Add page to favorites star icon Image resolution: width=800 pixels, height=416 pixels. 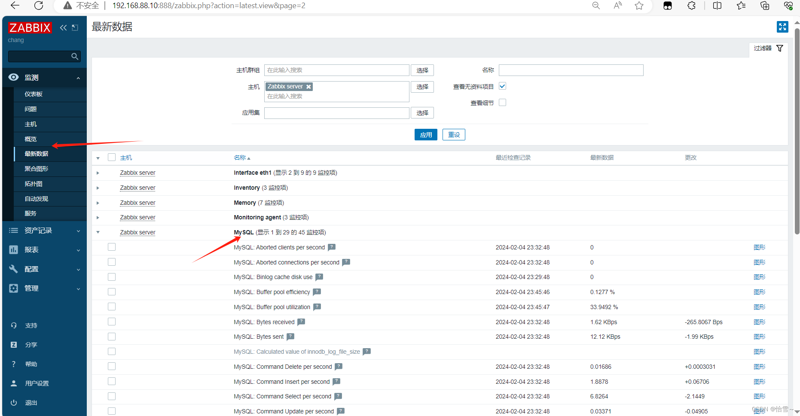click(639, 6)
